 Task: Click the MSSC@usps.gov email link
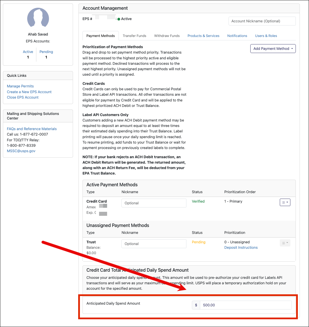21,151
